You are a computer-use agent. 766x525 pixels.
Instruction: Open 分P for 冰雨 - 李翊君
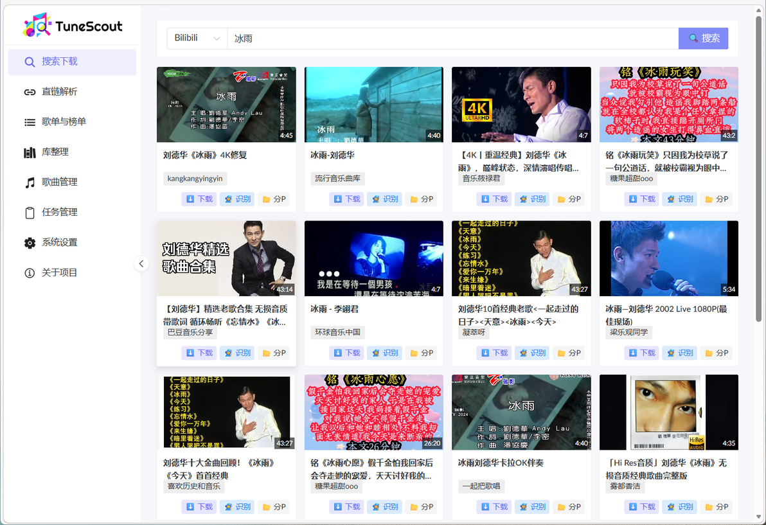(x=422, y=353)
